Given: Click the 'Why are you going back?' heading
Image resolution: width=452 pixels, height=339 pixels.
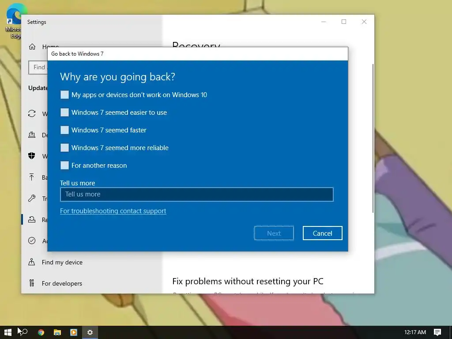Looking at the screenshot, I should (x=117, y=77).
